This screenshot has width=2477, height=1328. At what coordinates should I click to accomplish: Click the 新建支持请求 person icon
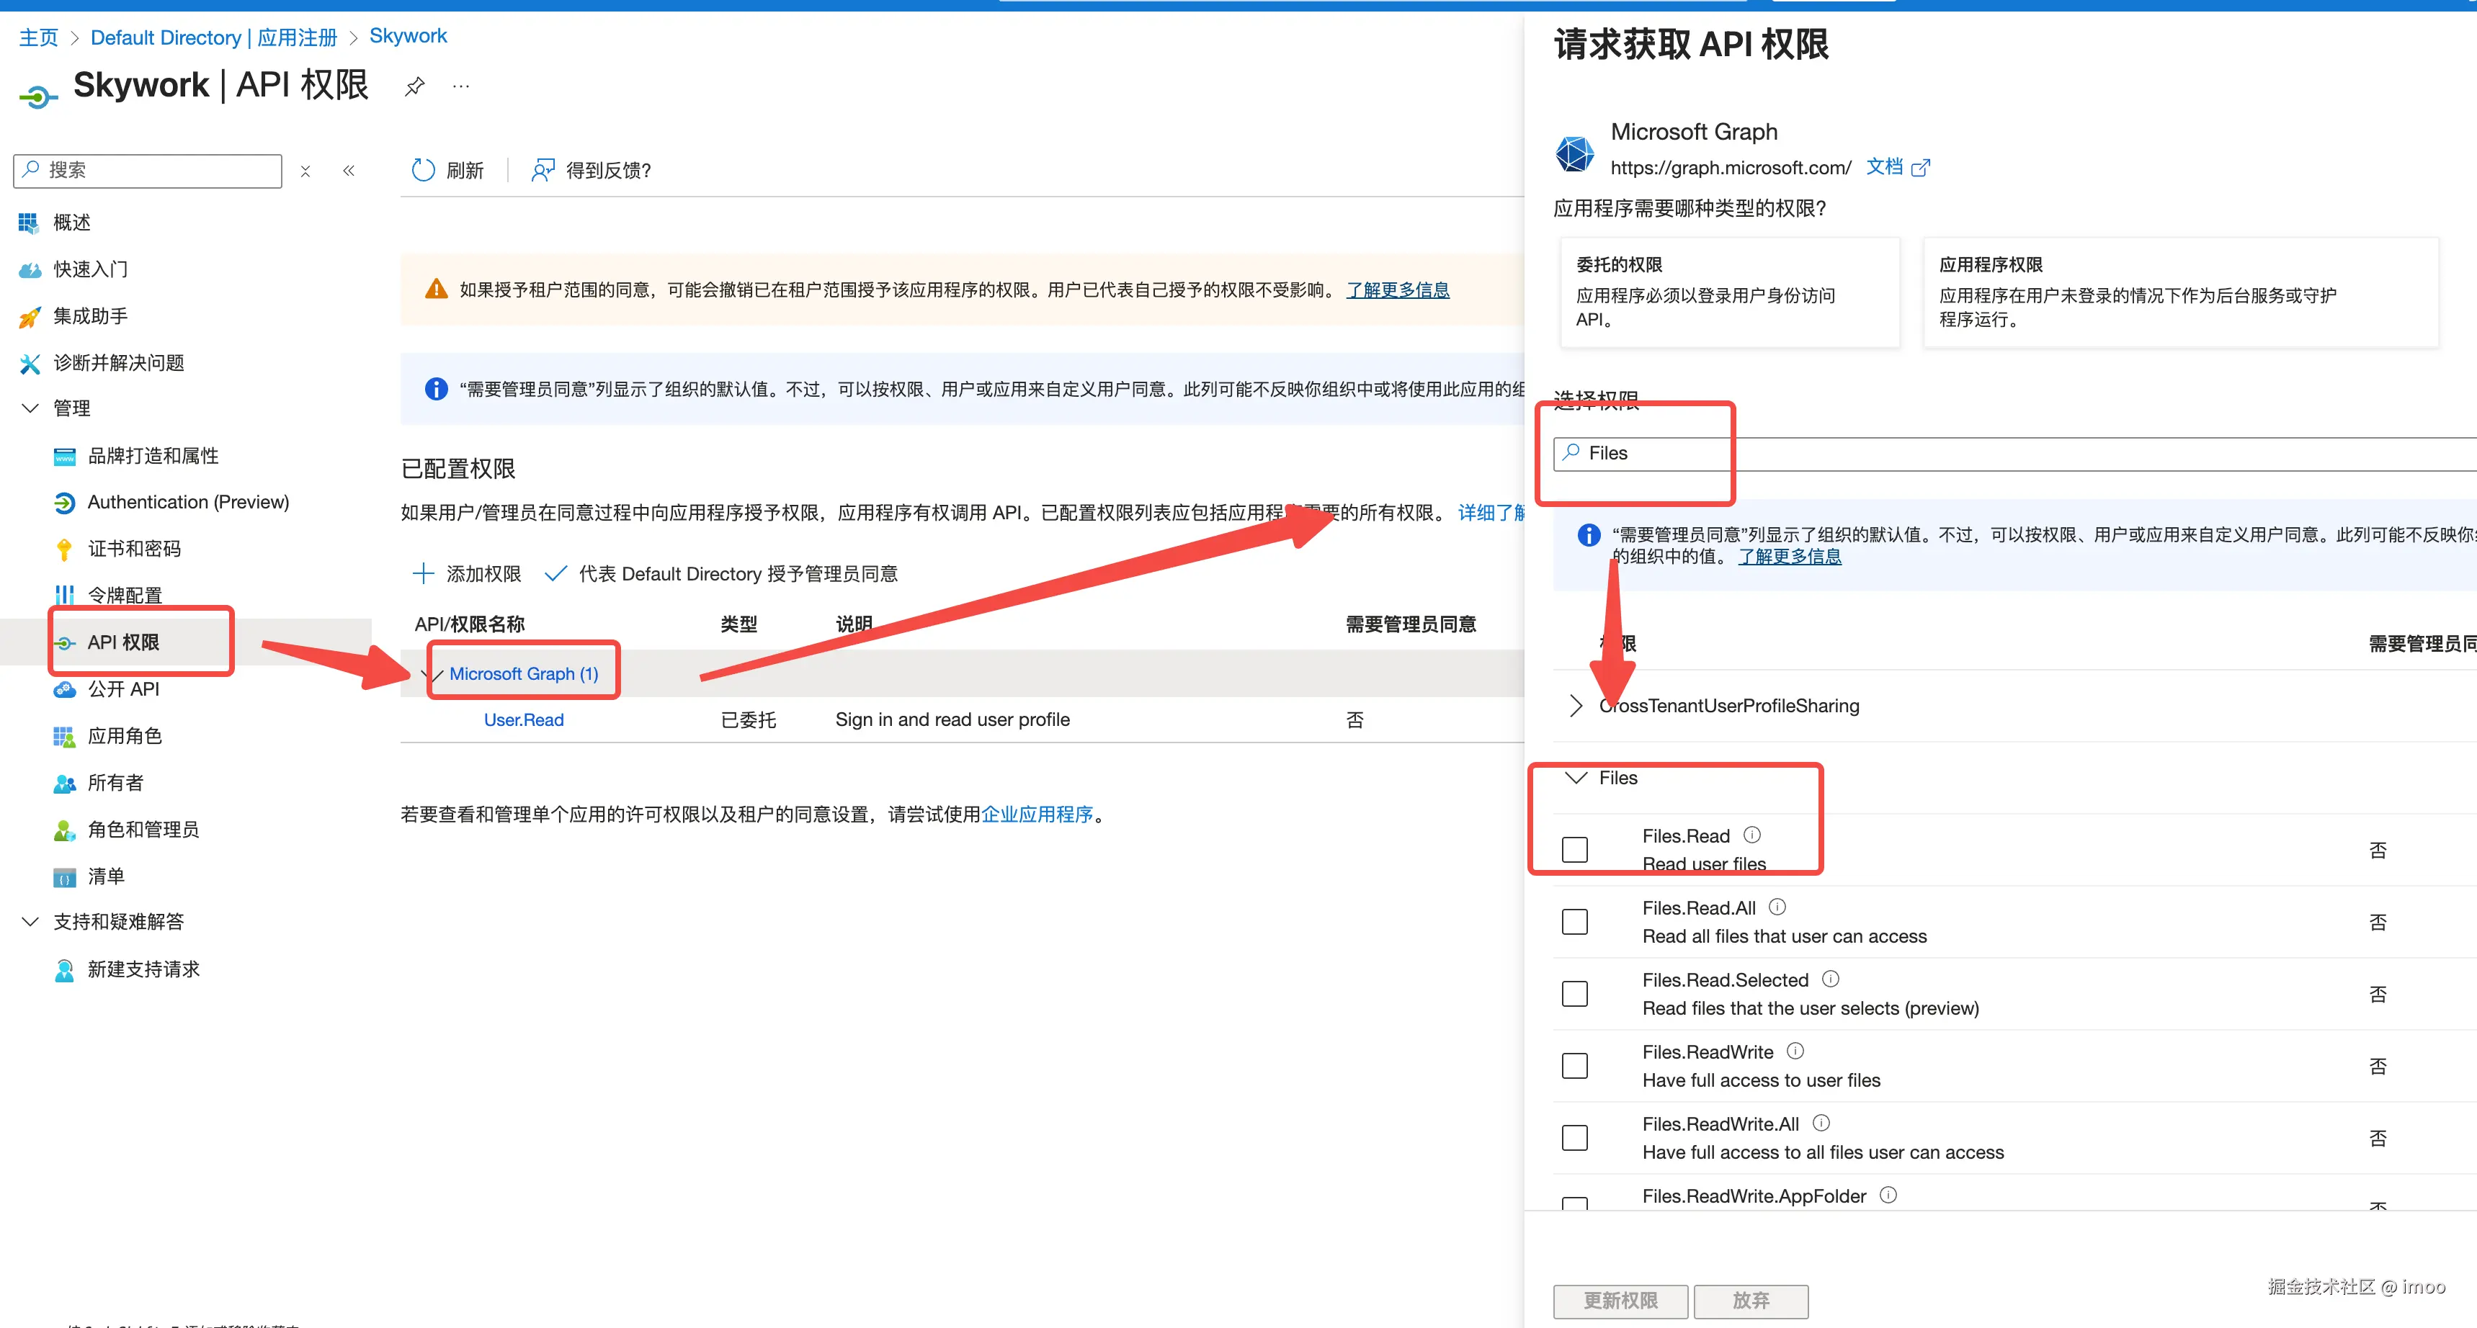[64, 971]
